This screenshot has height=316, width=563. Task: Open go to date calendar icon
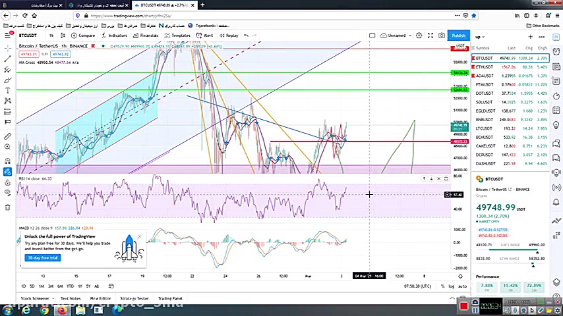coord(111,286)
